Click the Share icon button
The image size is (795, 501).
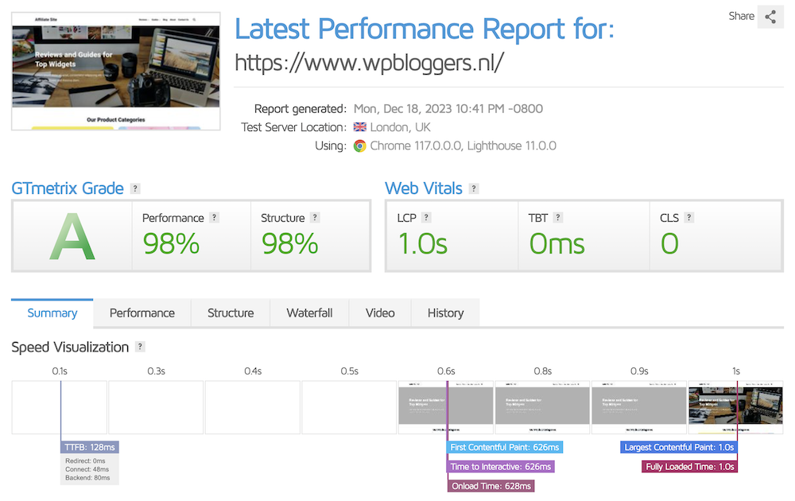coord(770,17)
